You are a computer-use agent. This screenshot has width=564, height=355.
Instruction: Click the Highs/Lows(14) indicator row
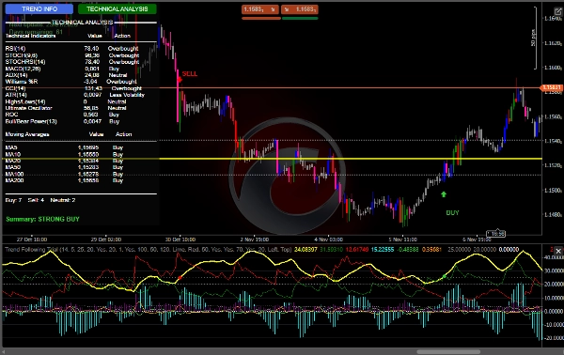tap(66, 101)
